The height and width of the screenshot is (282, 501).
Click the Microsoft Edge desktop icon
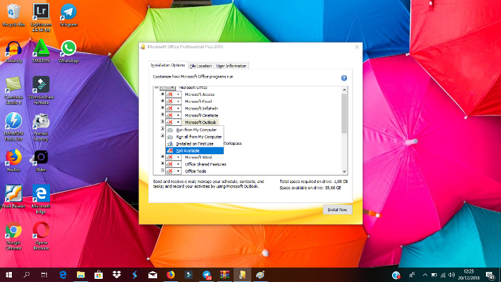[41, 199]
